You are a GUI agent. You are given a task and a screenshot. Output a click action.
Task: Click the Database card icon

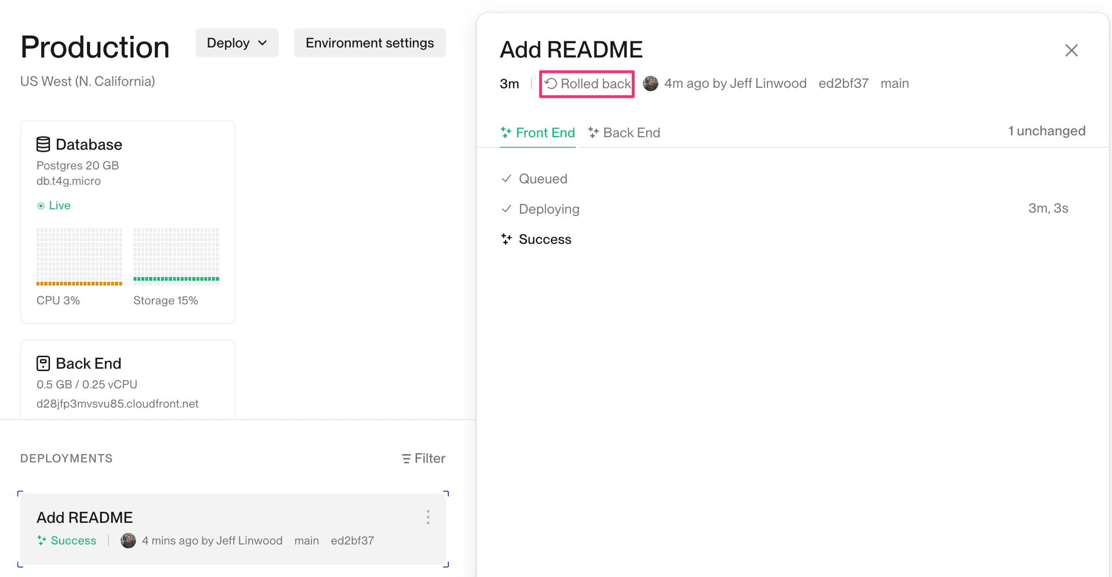click(x=43, y=144)
